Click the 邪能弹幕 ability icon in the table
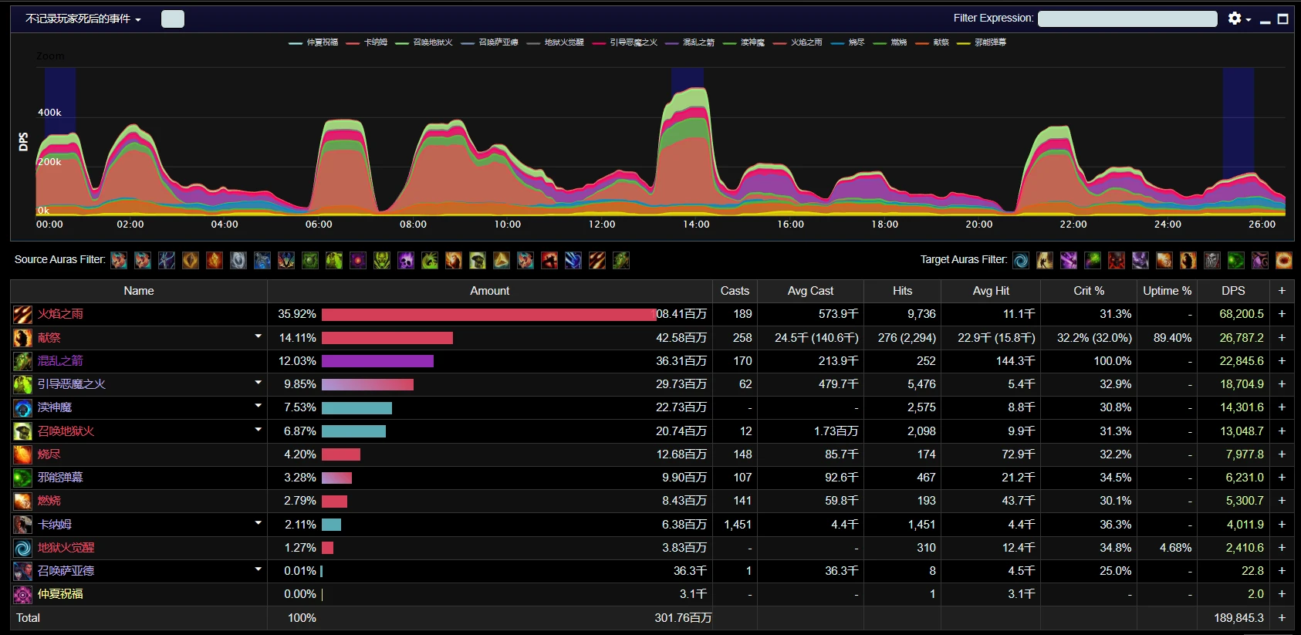 coord(22,478)
